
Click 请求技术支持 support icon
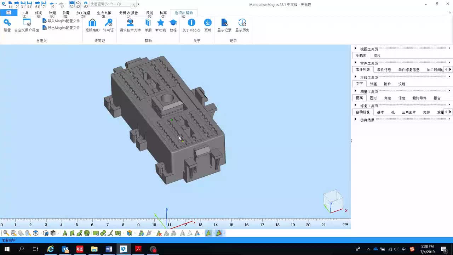[x=130, y=23]
